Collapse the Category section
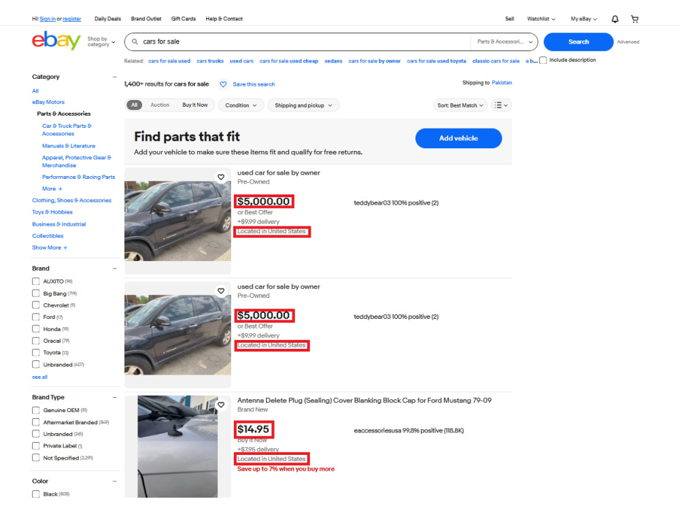Viewport: 680px width, 510px height. (x=114, y=77)
